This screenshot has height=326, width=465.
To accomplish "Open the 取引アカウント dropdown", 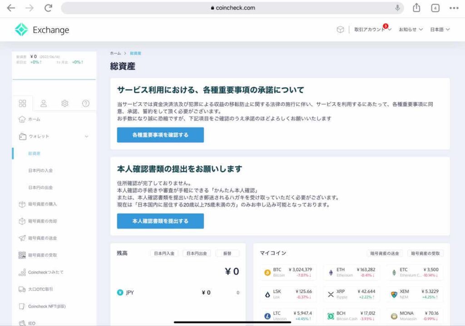I will click(373, 30).
